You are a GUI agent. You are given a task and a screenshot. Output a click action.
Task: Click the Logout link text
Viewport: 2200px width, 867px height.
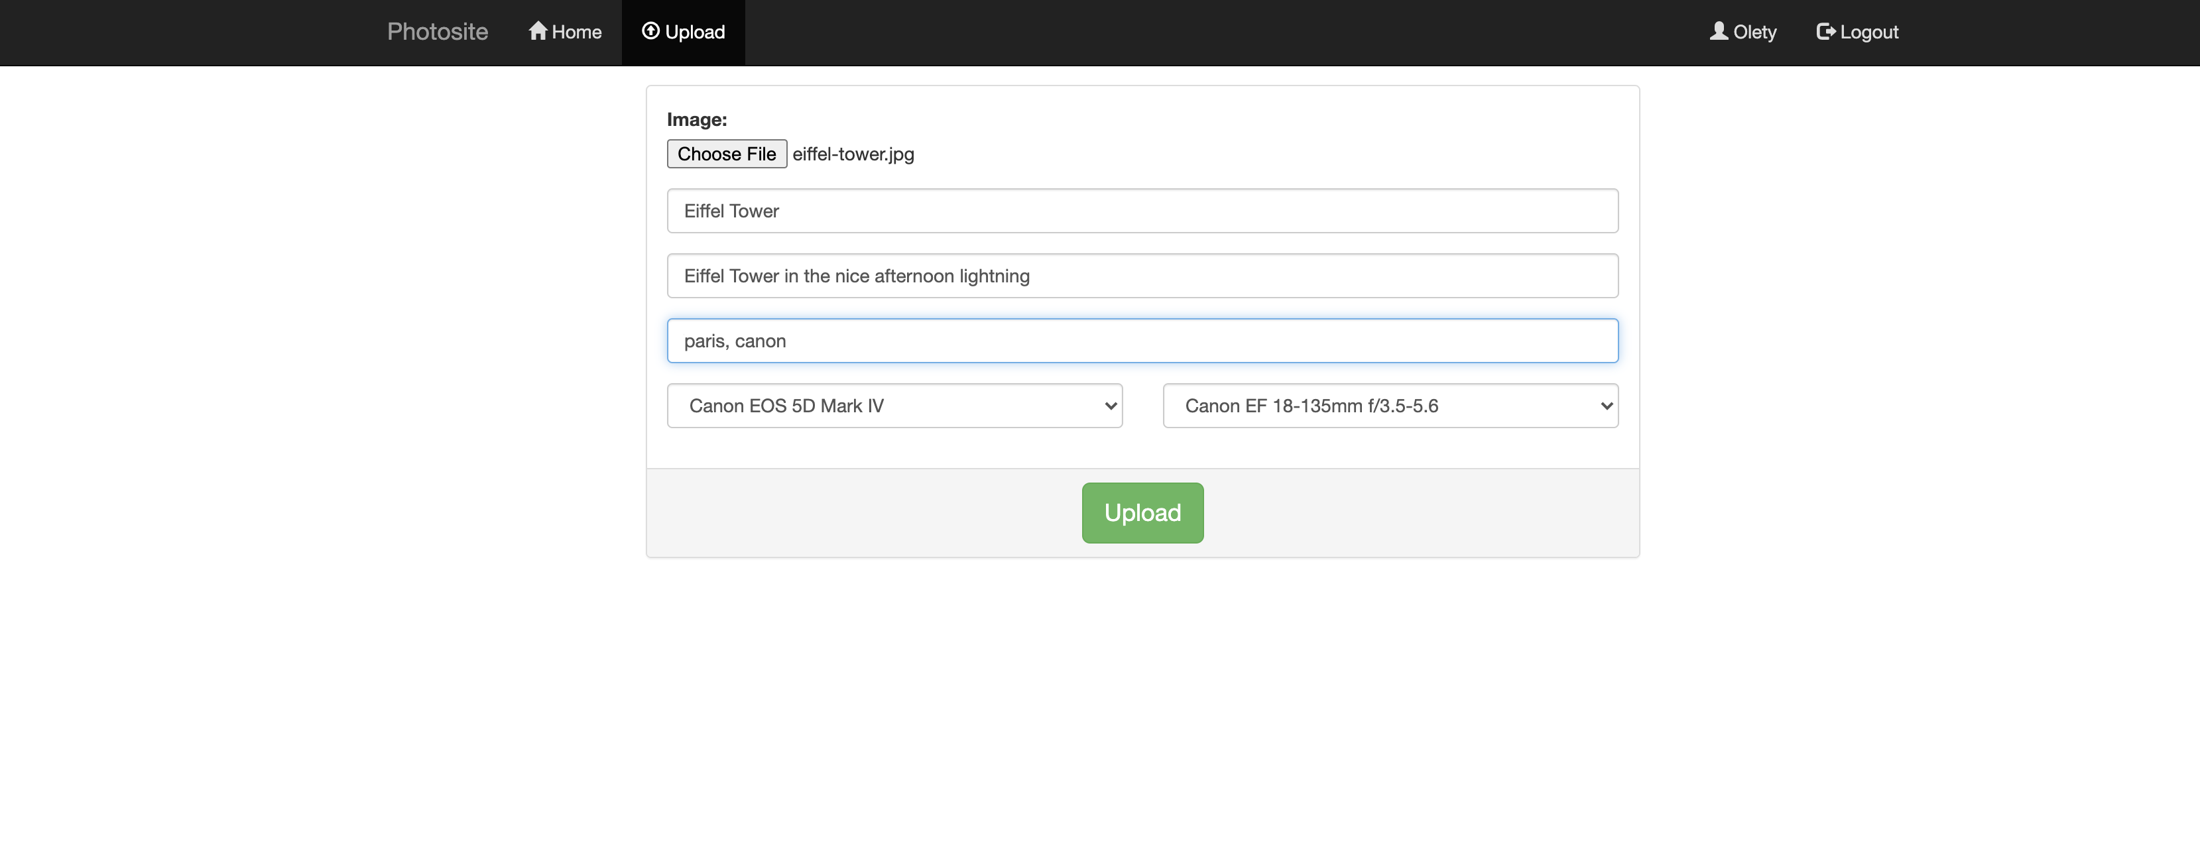click(1868, 32)
